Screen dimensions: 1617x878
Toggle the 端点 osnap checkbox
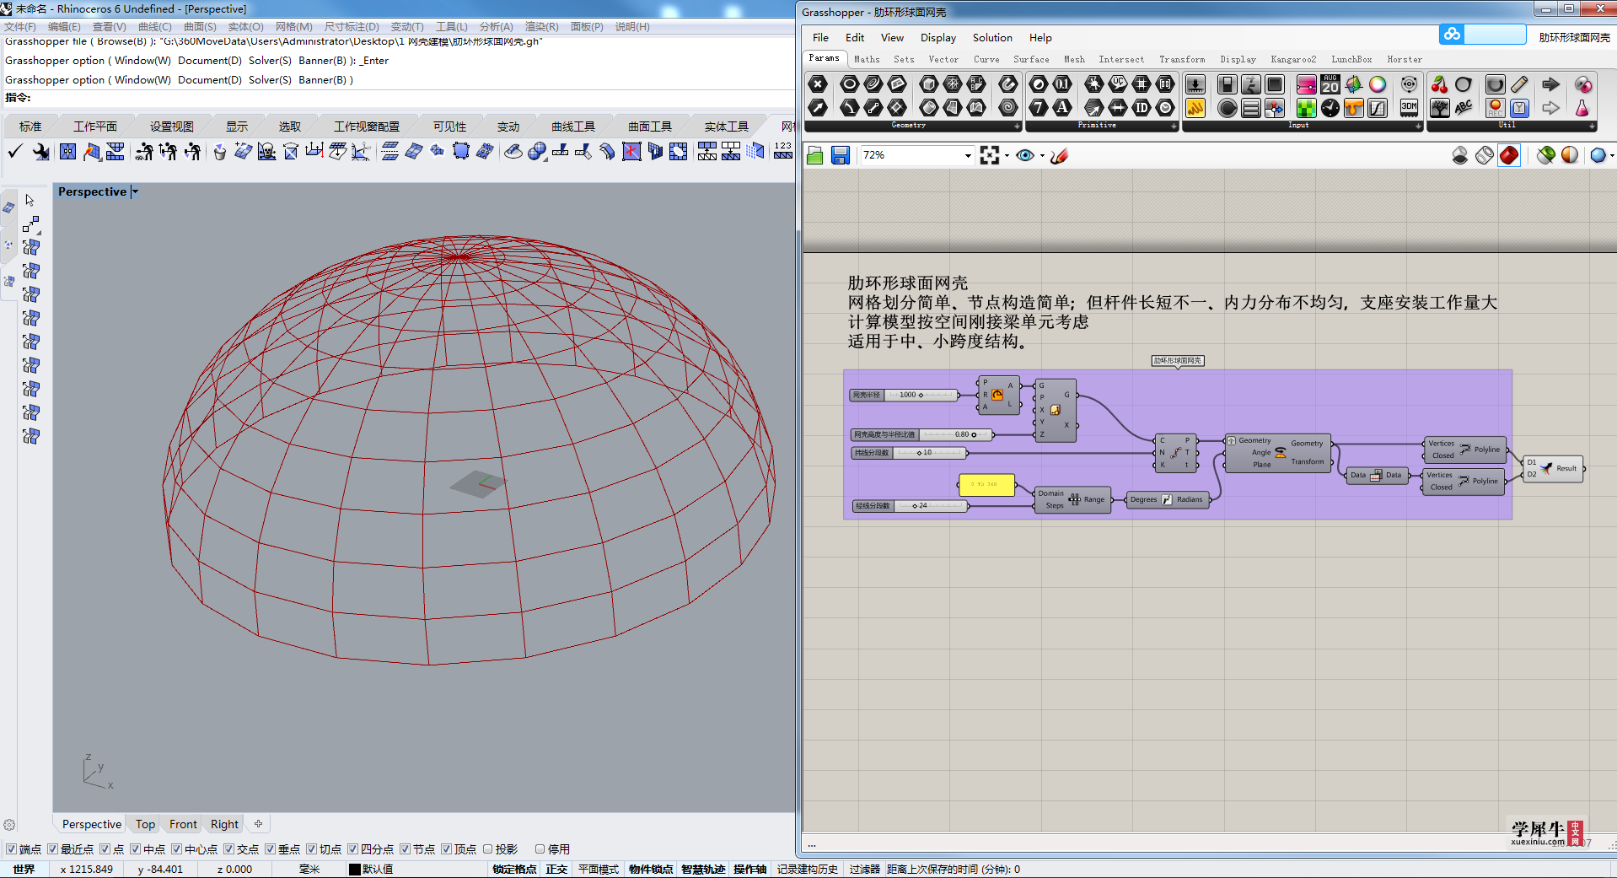coord(11,849)
